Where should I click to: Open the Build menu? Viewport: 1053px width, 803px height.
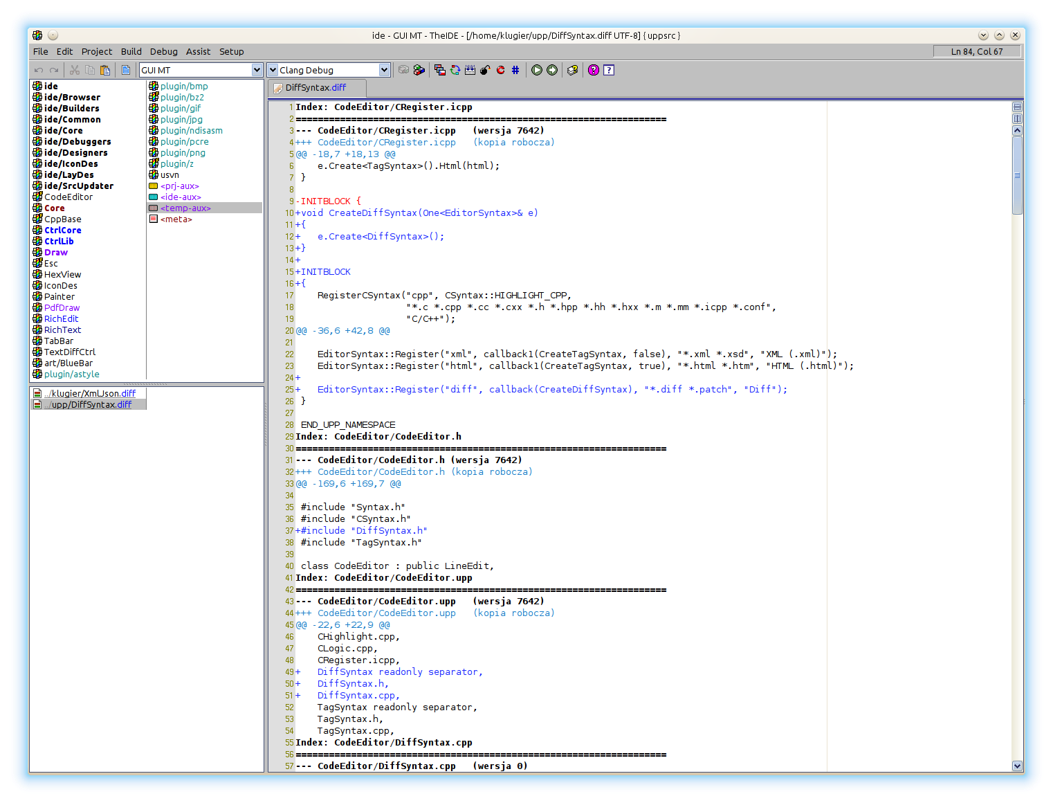pyautogui.click(x=131, y=51)
